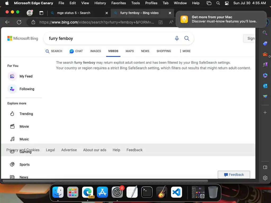Open TextEdit from the Dock
Screen dimensions: 271x203
(132, 192)
